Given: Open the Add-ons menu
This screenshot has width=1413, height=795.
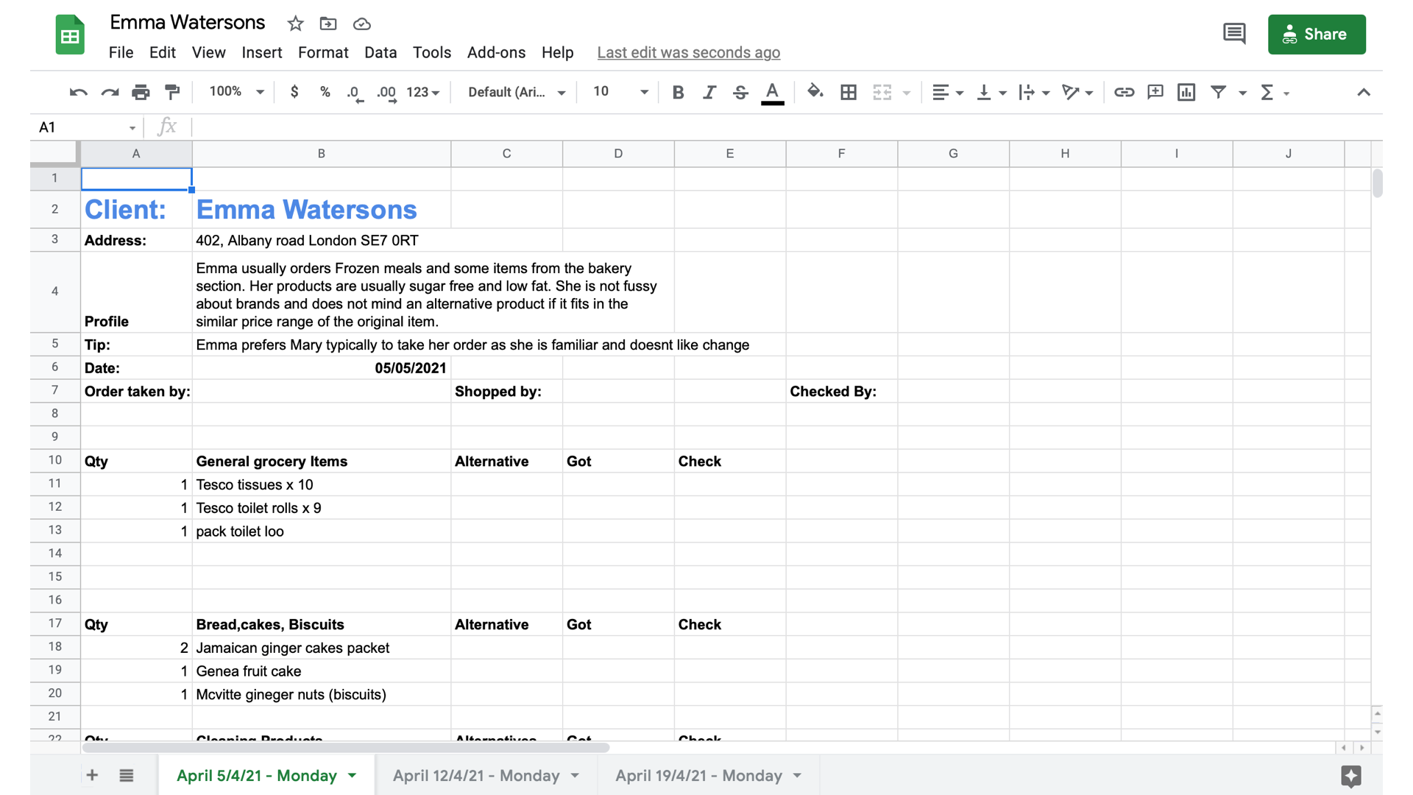Looking at the screenshot, I should pyautogui.click(x=496, y=52).
